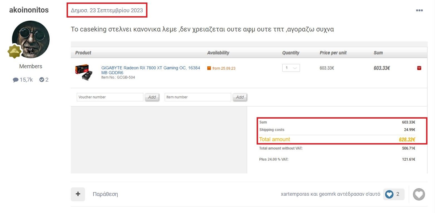This screenshot has width=435, height=213.
Task: Open the post options ellipsis menu
Action: coord(419,11)
